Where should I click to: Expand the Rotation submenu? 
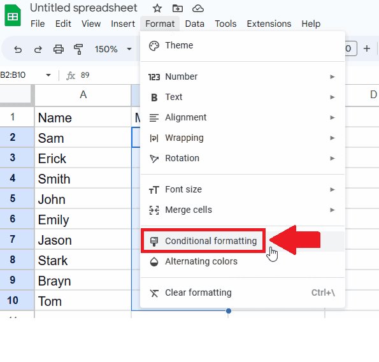pyautogui.click(x=243, y=159)
